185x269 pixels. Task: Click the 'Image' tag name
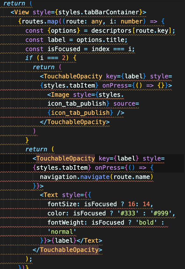point(60,95)
